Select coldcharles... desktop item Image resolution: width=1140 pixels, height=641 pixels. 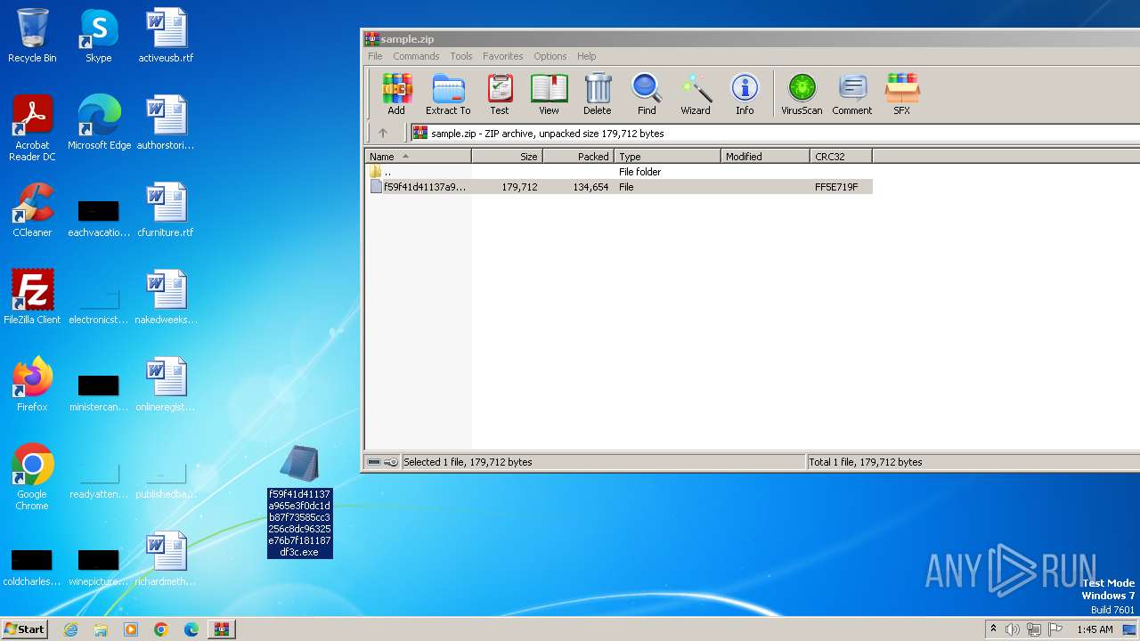[x=31, y=566]
